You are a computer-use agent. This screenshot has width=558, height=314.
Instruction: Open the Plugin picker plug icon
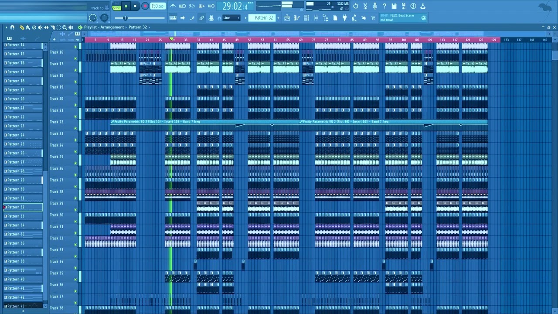pyautogui.click(x=345, y=18)
